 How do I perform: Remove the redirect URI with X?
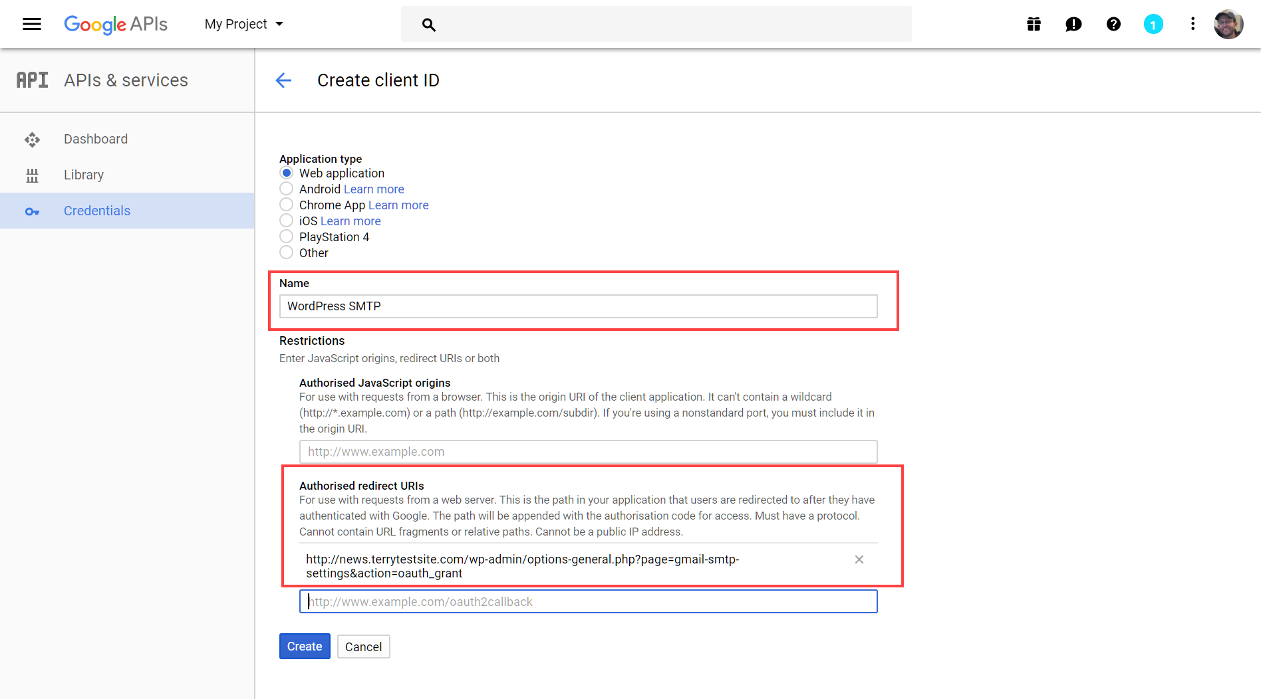click(x=859, y=559)
